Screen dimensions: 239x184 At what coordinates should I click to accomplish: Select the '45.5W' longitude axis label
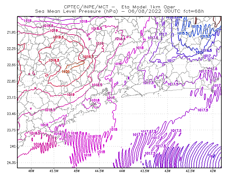point(54,171)
